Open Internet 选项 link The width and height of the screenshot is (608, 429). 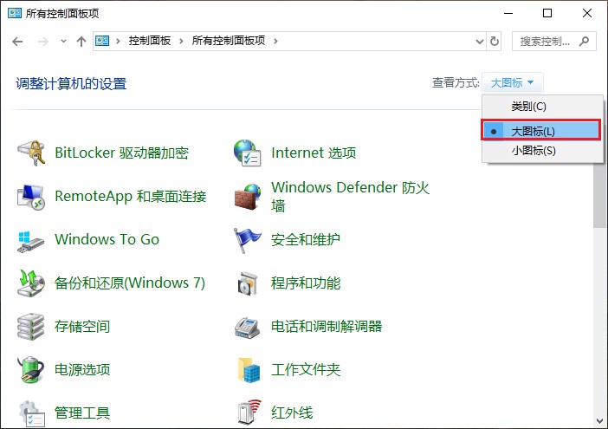click(x=314, y=153)
